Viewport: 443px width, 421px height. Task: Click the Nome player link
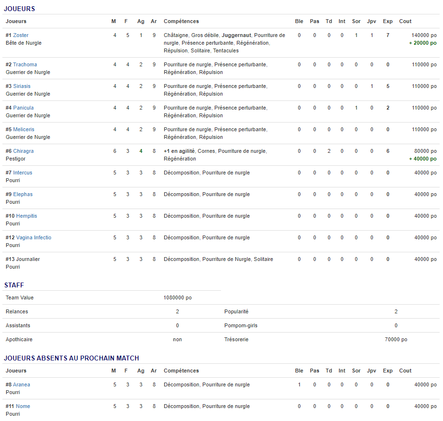pos(23,406)
